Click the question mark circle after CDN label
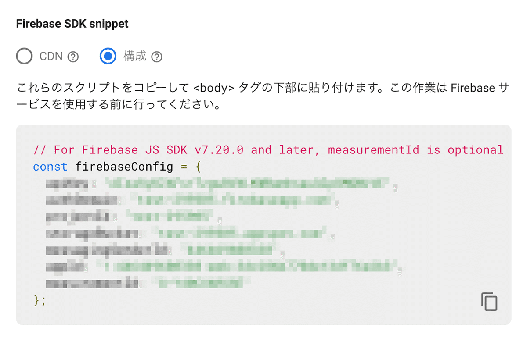The height and width of the screenshot is (338, 527). pyautogui.click(x=74, y=56)
